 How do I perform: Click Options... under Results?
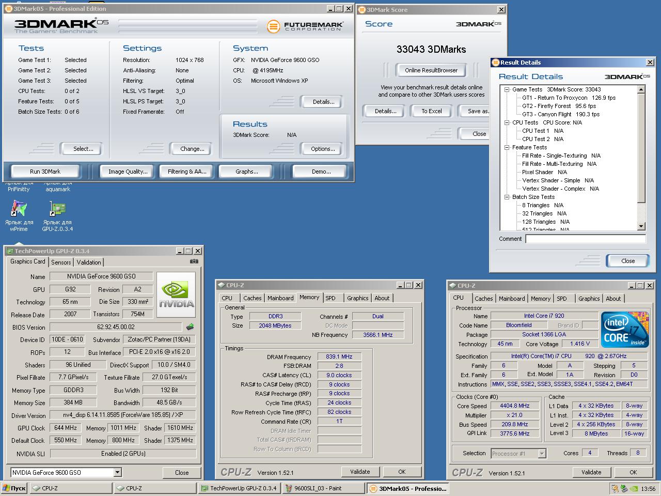323,149
